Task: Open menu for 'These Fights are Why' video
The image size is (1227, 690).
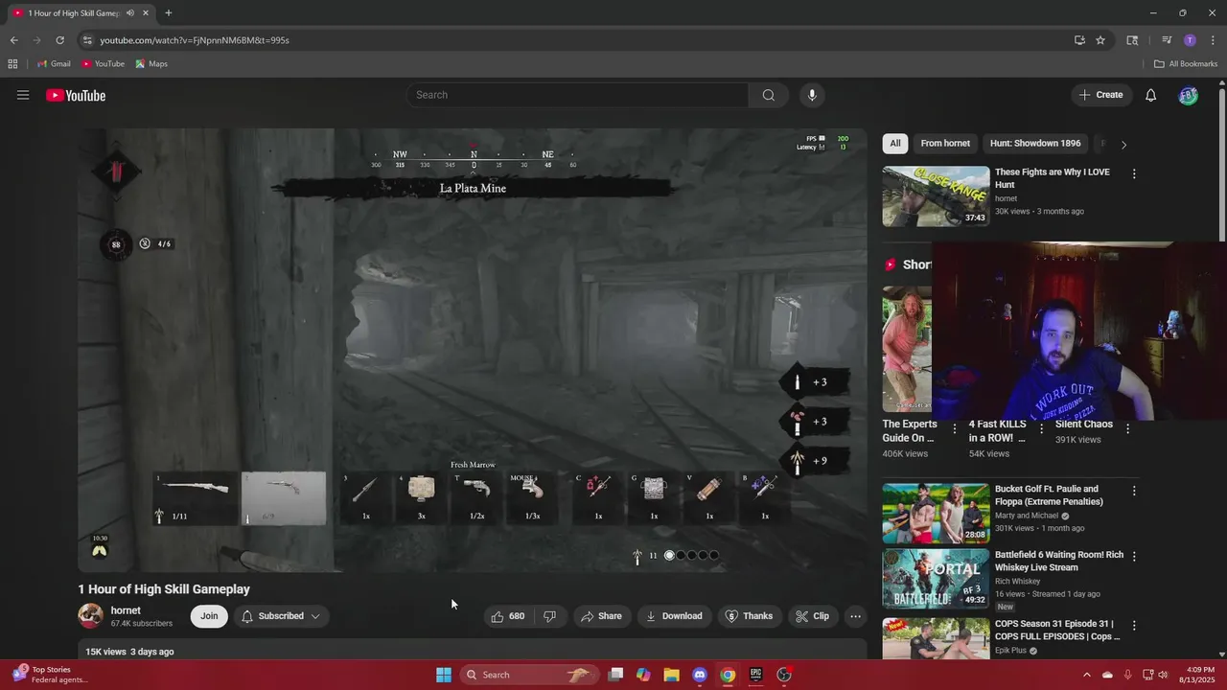Action: click(1134, 174)
